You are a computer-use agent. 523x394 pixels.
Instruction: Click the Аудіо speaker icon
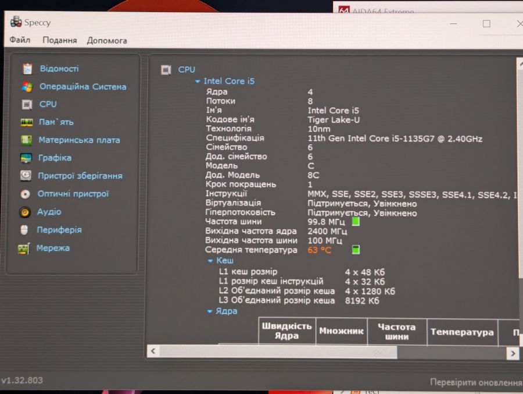coord(24,212)
